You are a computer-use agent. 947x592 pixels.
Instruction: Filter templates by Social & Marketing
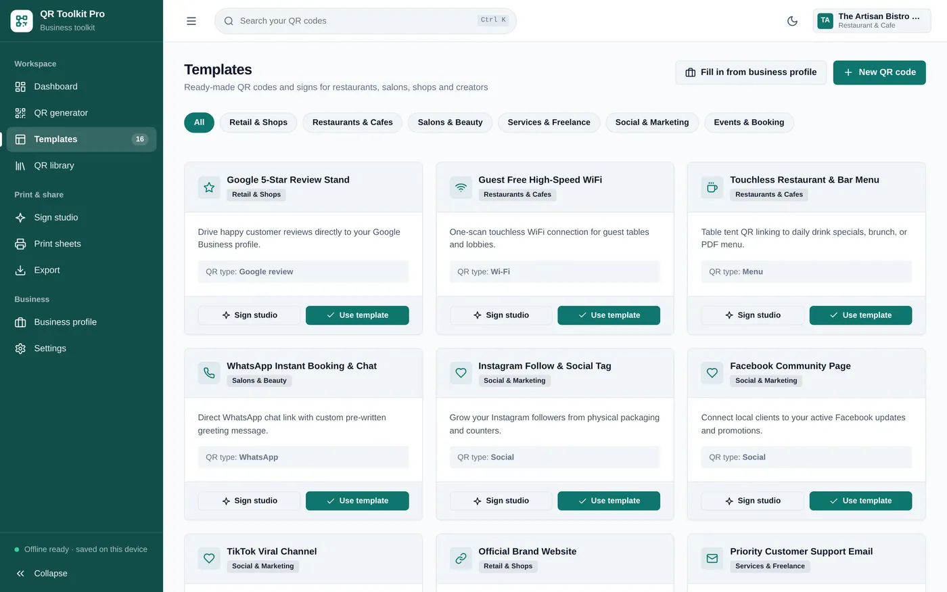point(652,122)
